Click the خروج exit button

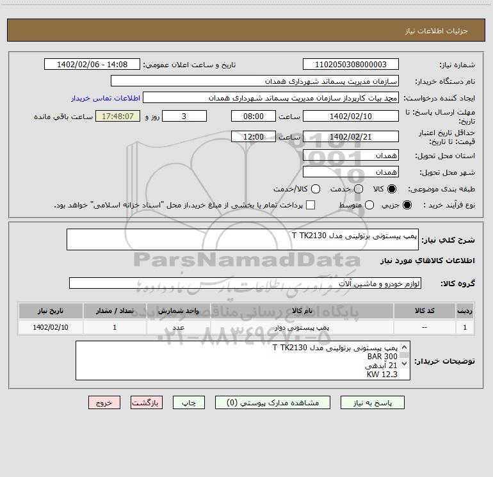pyautogui.click(x=104, y=403)
